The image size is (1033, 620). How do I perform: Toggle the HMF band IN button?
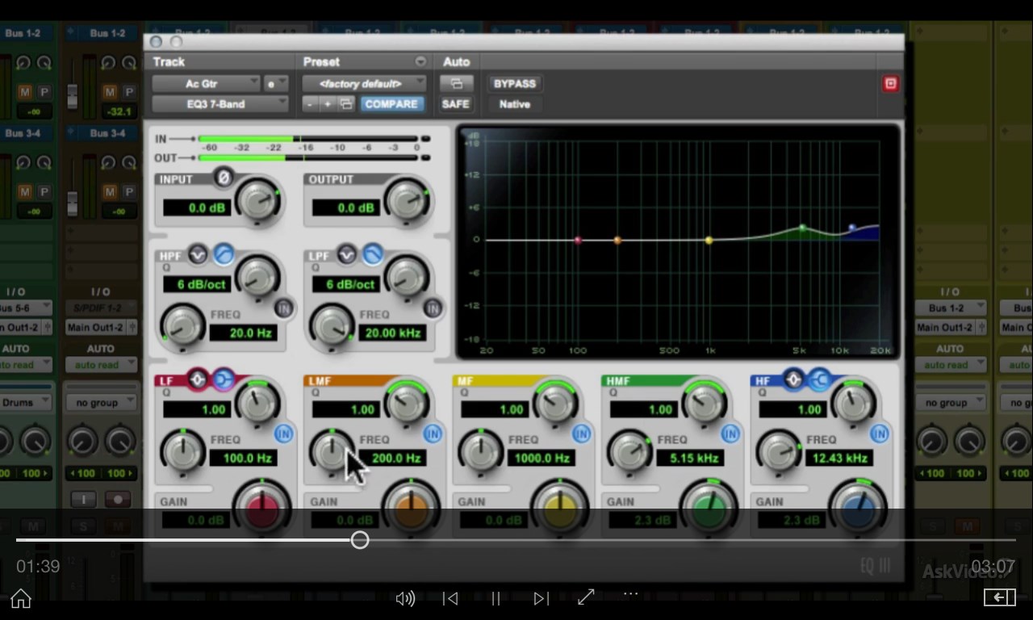[730, 434]
